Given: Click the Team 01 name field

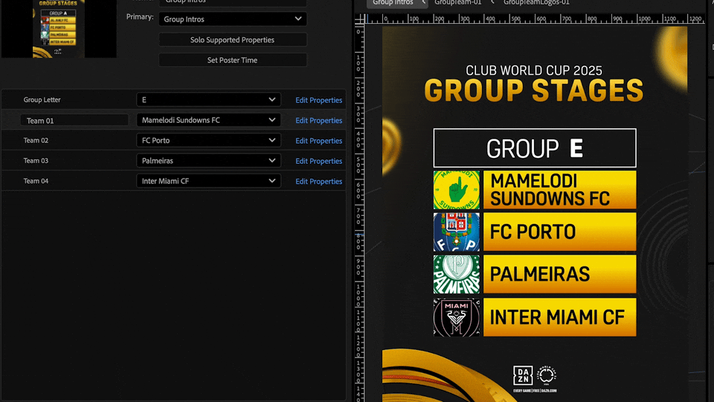Looking at the screenshot, I should coord(74,121).
